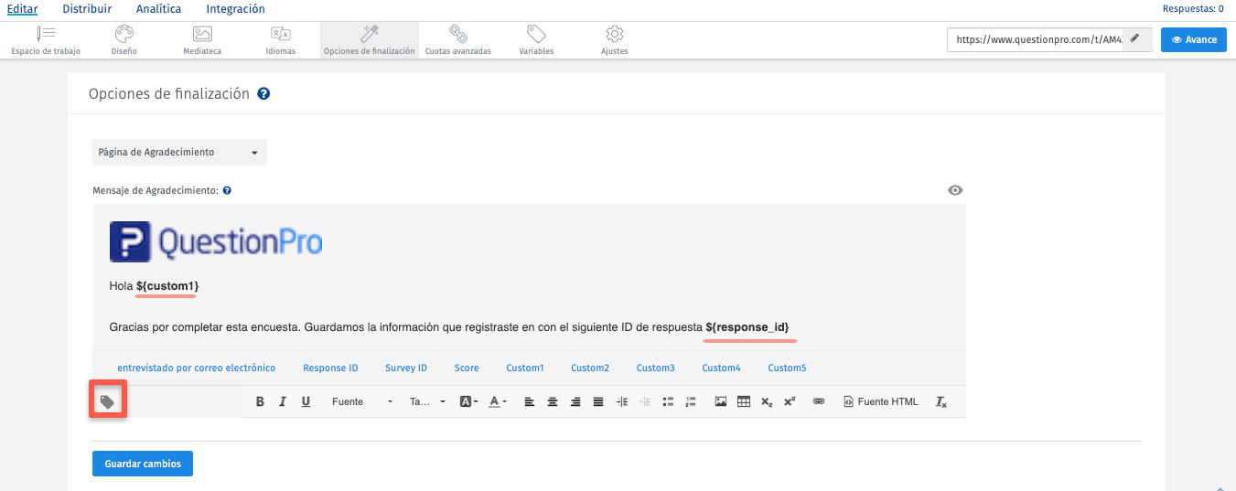Insert an image into message
The width and height of the screenshot is (1236, 491).
pos(721,401)
